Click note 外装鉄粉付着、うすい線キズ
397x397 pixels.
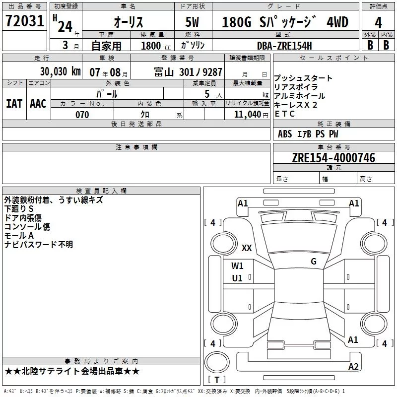point(54,200)
